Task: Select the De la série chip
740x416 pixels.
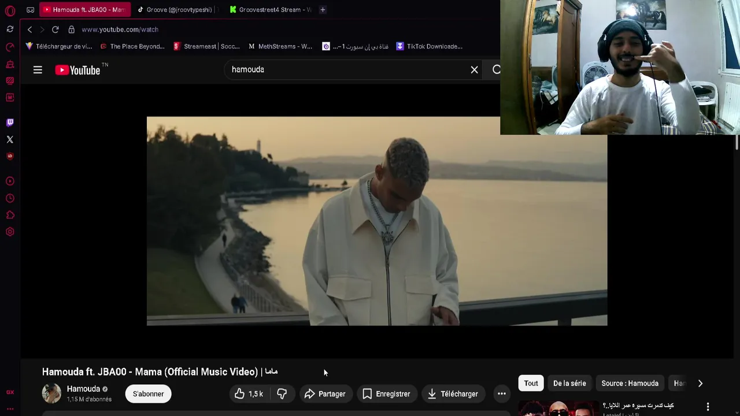Action: pos(569,383)
